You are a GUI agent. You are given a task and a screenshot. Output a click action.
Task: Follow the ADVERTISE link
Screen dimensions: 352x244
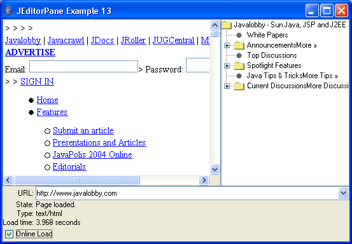pos(30,52)
